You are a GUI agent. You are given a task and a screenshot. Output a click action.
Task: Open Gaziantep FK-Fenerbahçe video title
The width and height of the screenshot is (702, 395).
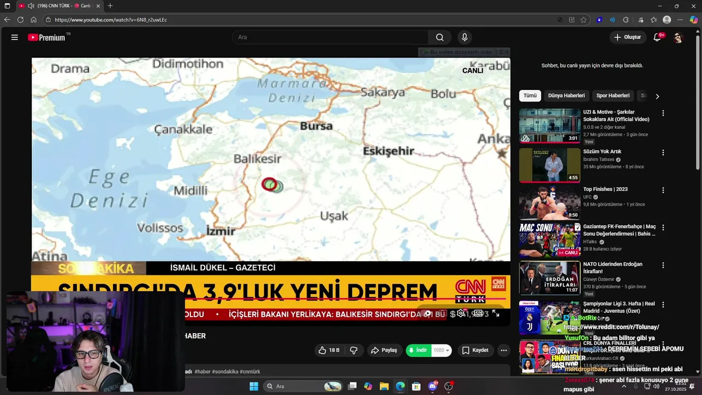619,230
